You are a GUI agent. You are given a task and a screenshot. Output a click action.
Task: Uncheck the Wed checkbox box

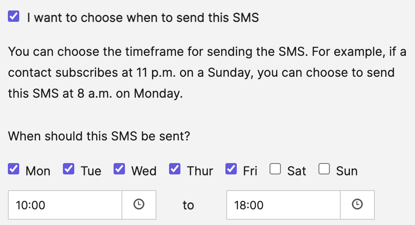120,169
